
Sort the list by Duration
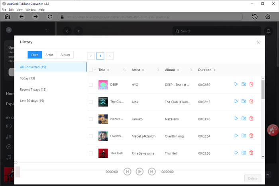pyautogui.click(x=214, y=70)
